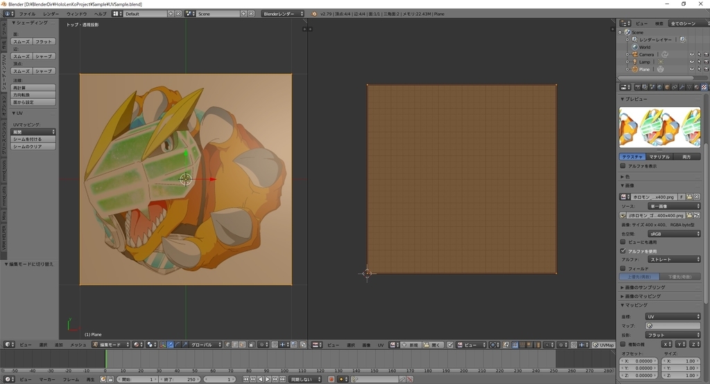
Task: Select the scale manipulator icon
Action: 184,345
